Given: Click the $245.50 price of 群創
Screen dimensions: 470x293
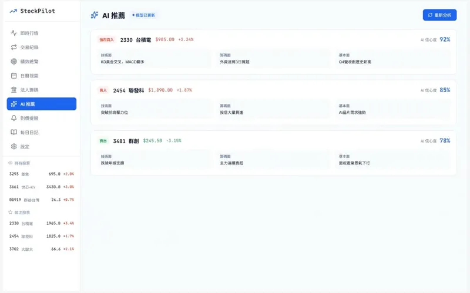Looking at the screenshot, I should 153,141.
